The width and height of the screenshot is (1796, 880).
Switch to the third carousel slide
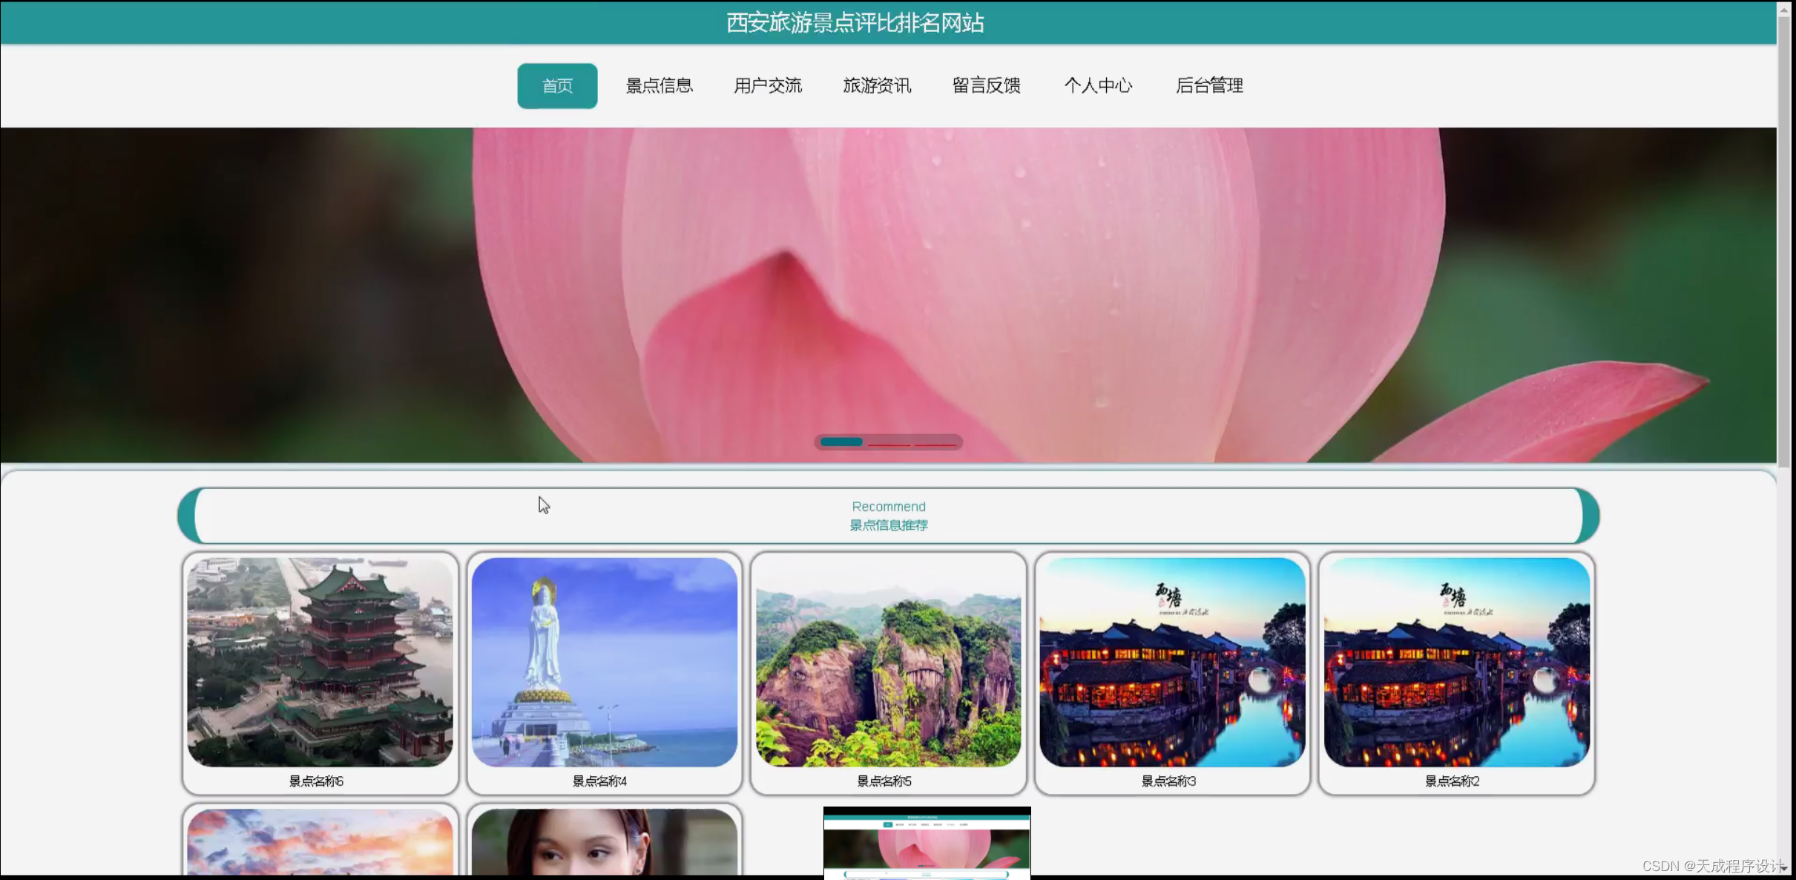click(x=936, y=441)
